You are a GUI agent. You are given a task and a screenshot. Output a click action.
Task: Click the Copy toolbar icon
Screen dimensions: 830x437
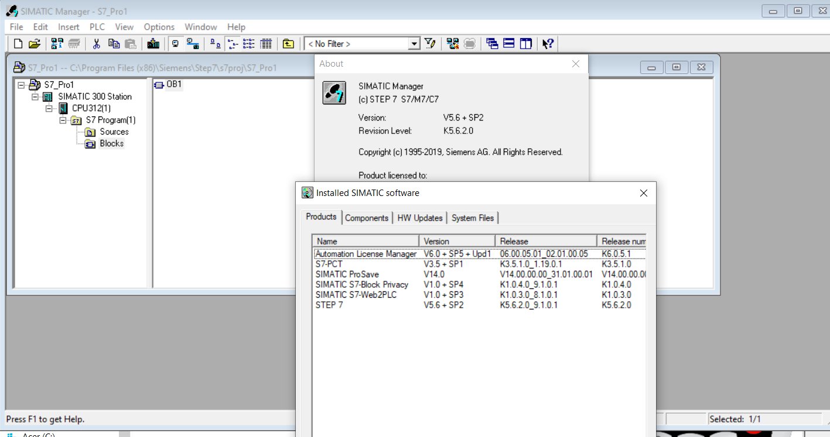[x=114, y=43]
